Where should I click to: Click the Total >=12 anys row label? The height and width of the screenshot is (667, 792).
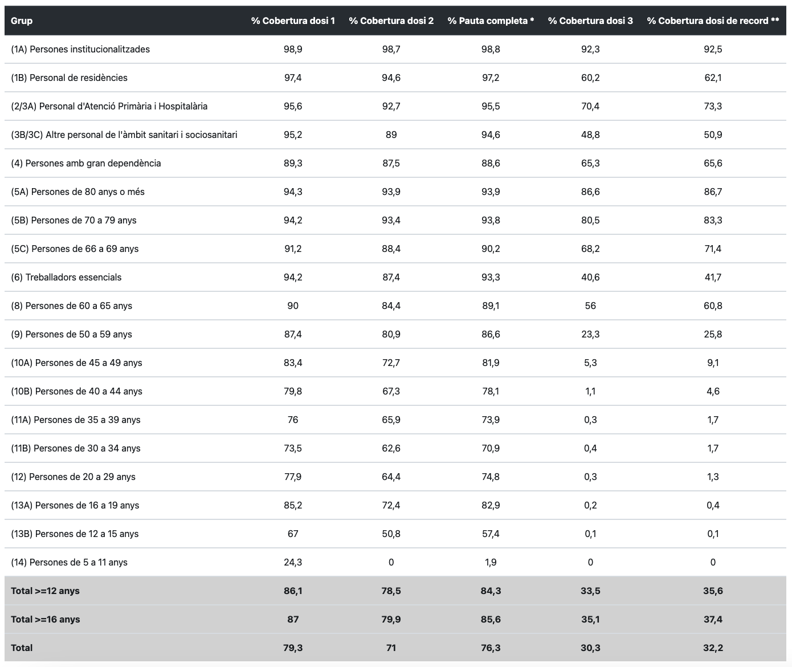[x=45, y=591]
